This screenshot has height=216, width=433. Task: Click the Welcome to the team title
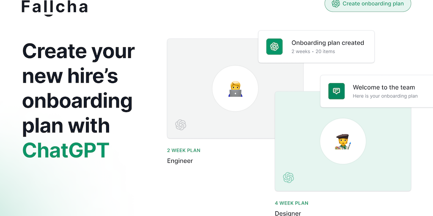(384, 87)
